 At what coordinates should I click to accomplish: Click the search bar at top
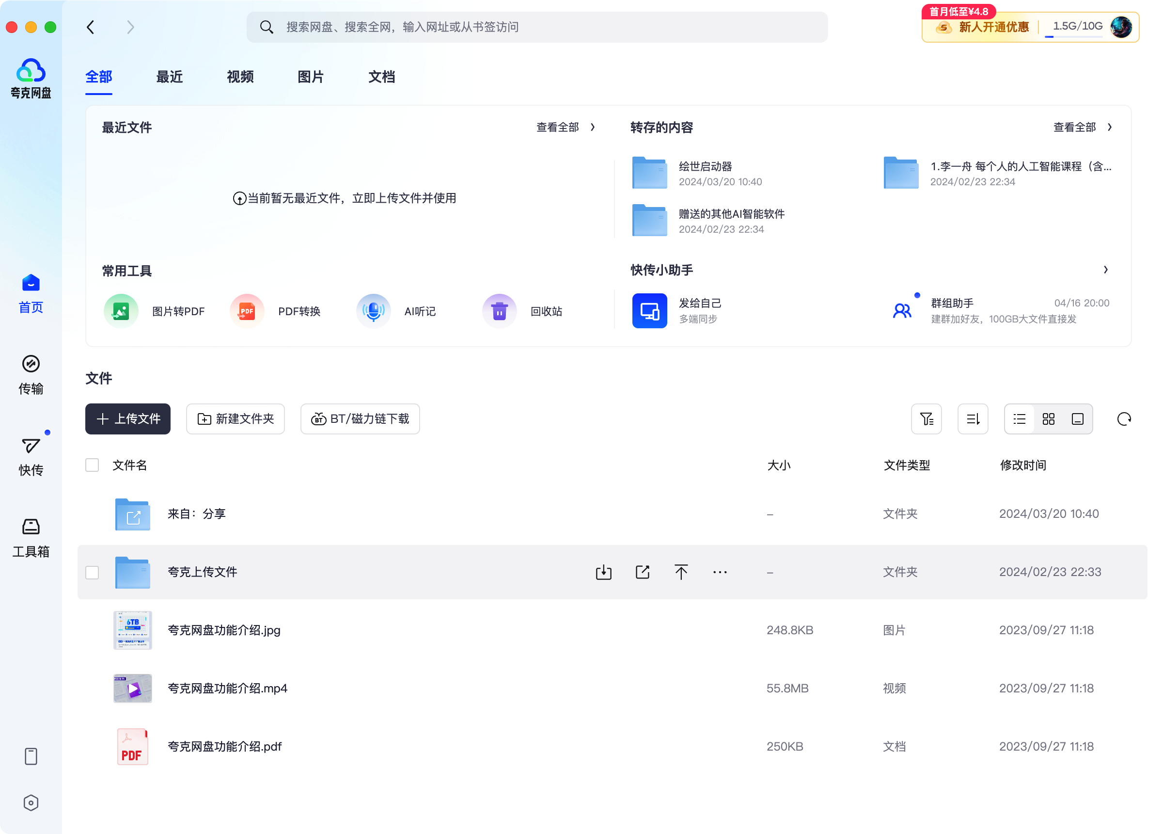coord(537,27)
